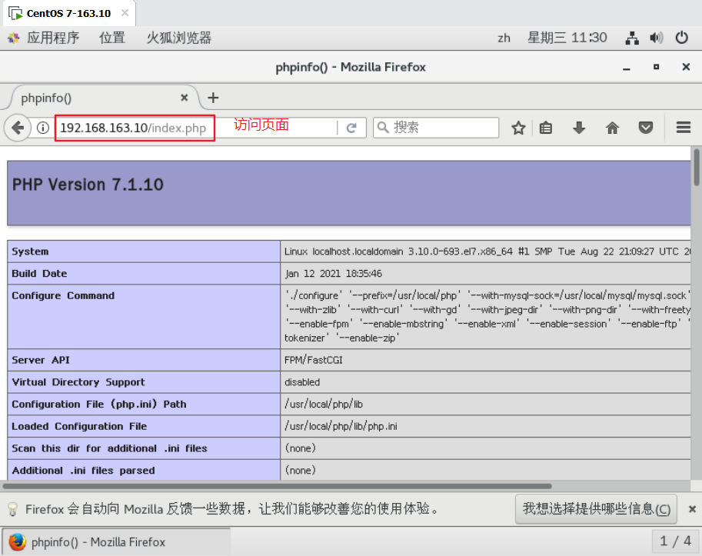The width and height of the screenshot is (702, 556).
Task: Click the horizontal page scrollbar
Action: 277,486
